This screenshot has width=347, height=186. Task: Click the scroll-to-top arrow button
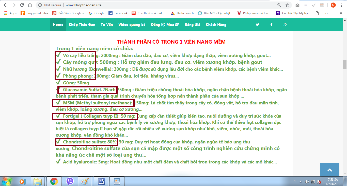(x=329, y=170)
